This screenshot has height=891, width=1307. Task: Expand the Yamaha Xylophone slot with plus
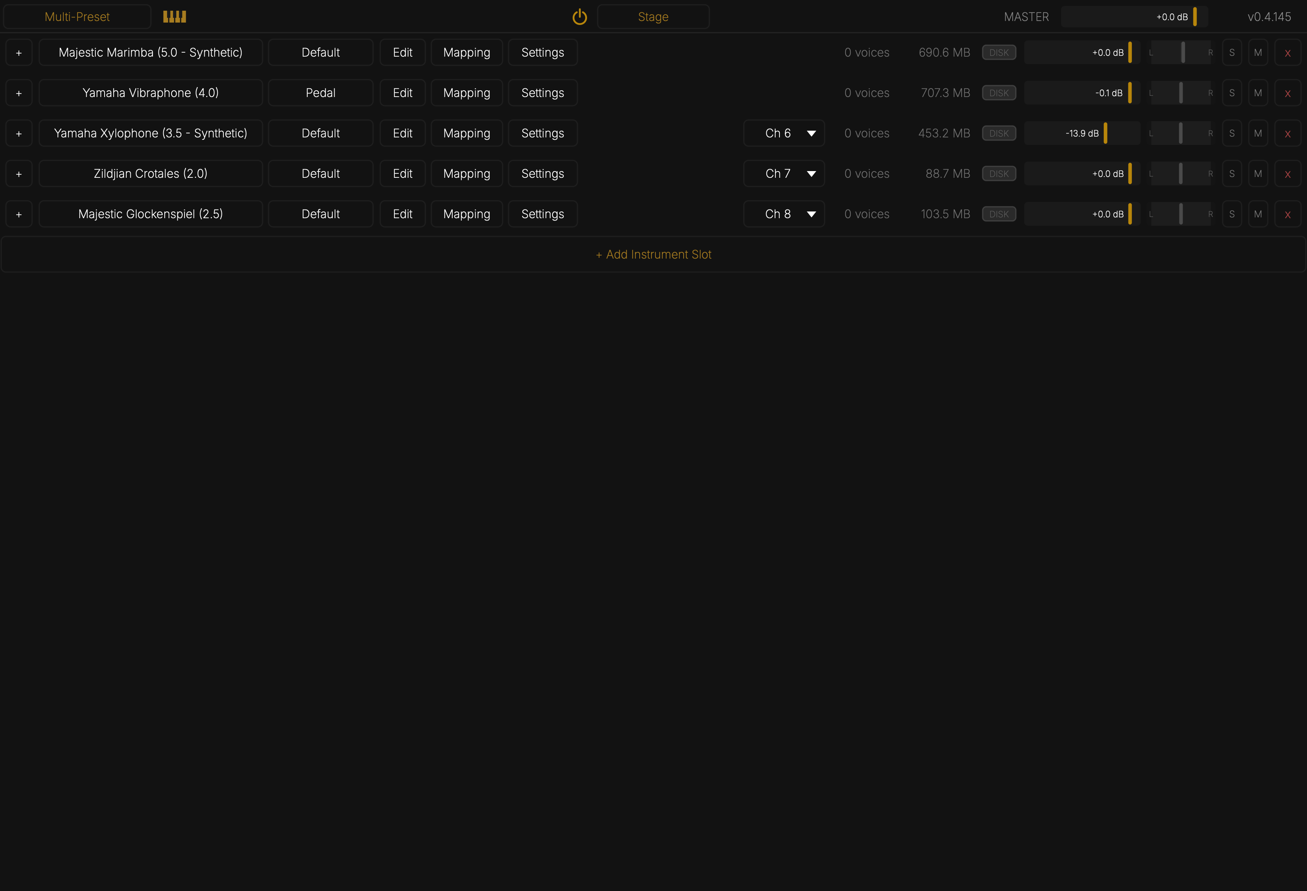pos(19,134)
